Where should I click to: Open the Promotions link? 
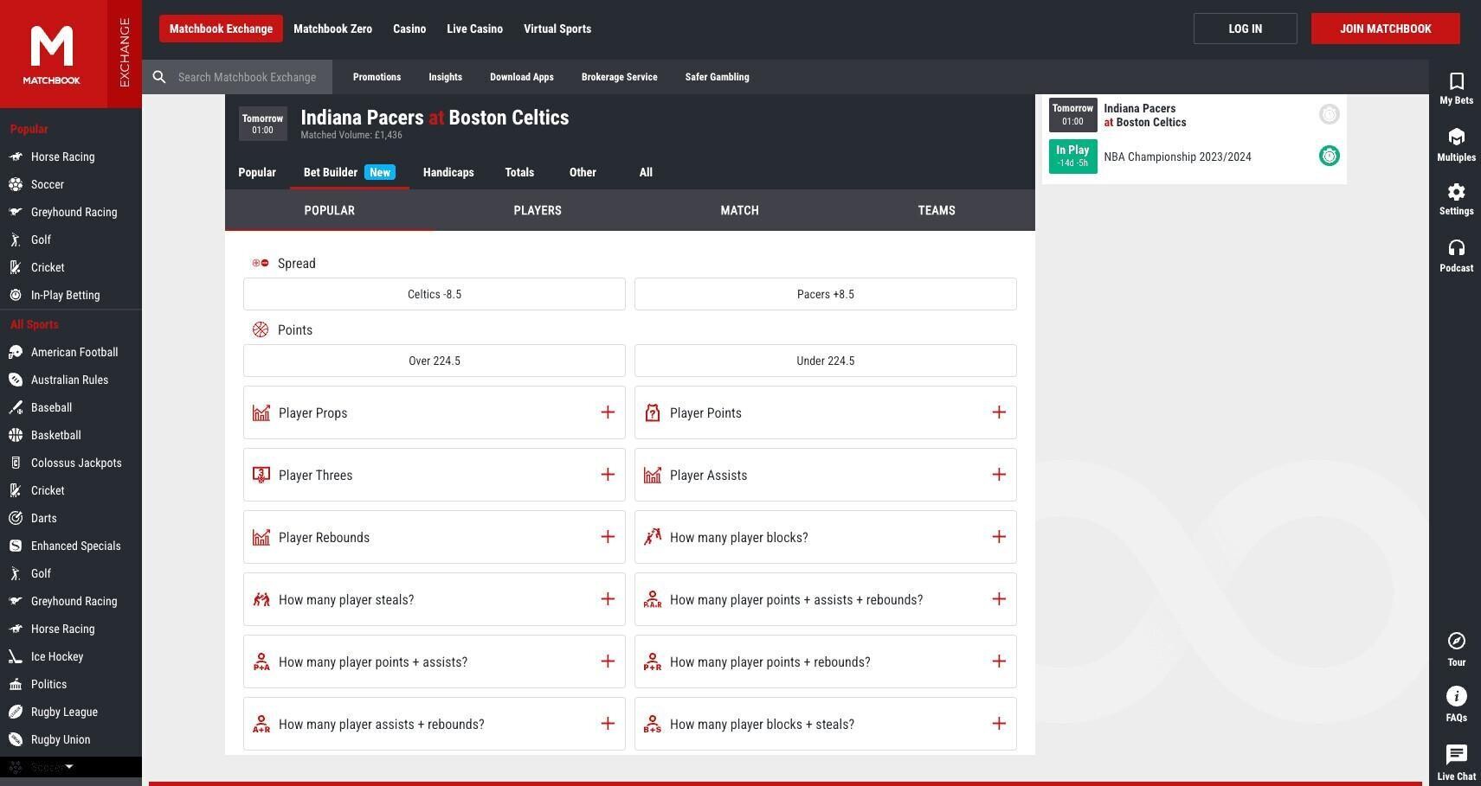pos(377,77)
